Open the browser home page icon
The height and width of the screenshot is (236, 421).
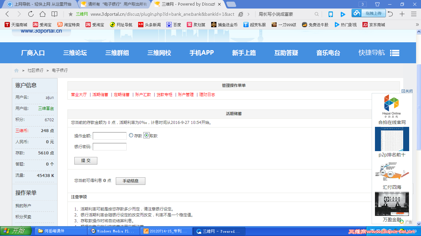42,14
